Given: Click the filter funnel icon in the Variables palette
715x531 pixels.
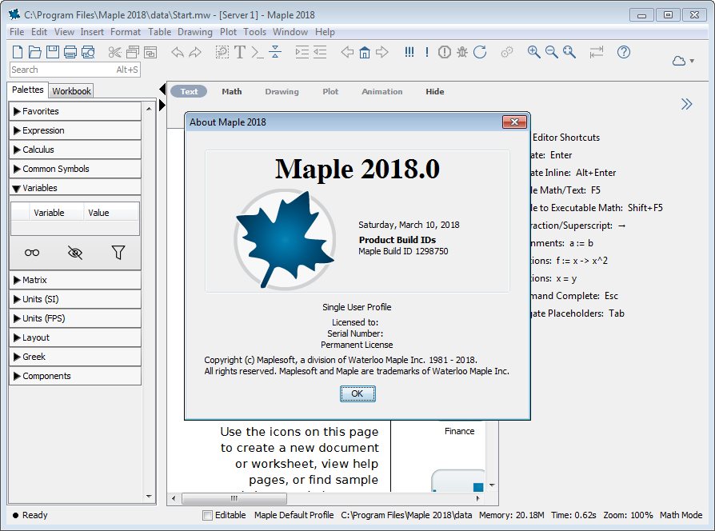Looking at the screenshot, I should 118,252.
